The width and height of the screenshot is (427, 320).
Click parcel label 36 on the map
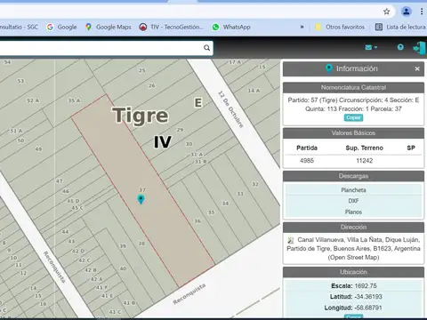coord(197,221)
